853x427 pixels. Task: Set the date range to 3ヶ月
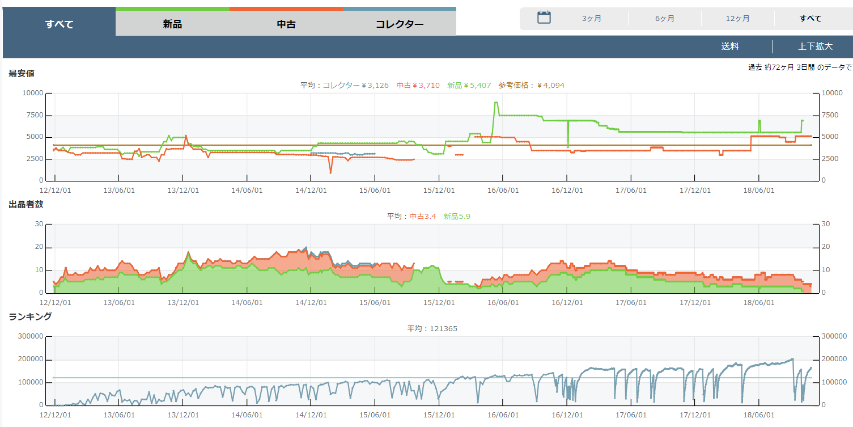pyautogui.click(x=591, y=19)
